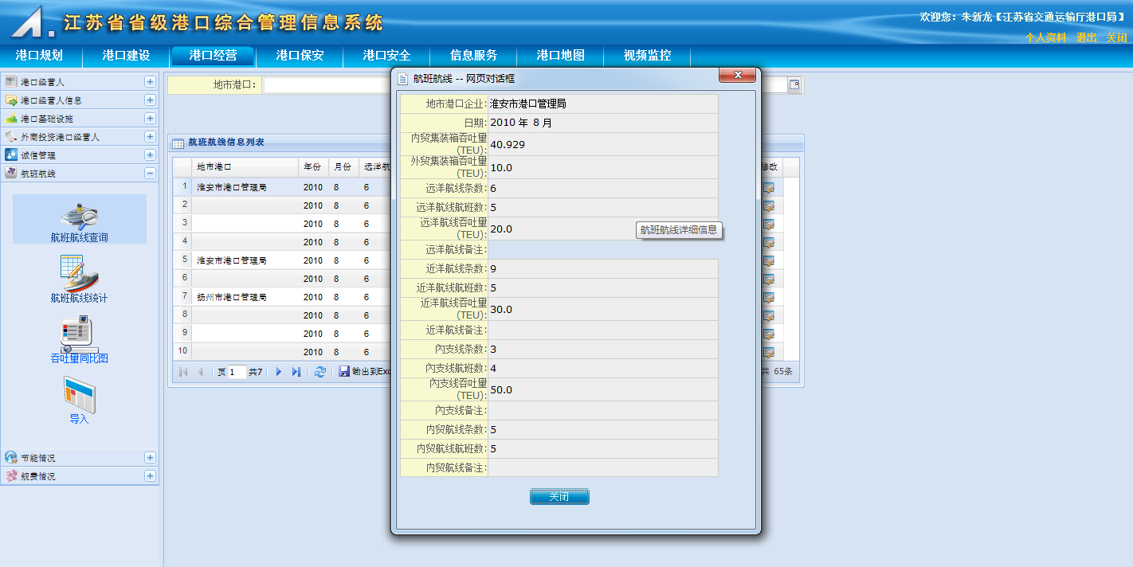The image size is (1133, 567).
Task: Open the 航班航线查询 icon
Action: click(x=79, y=217)
